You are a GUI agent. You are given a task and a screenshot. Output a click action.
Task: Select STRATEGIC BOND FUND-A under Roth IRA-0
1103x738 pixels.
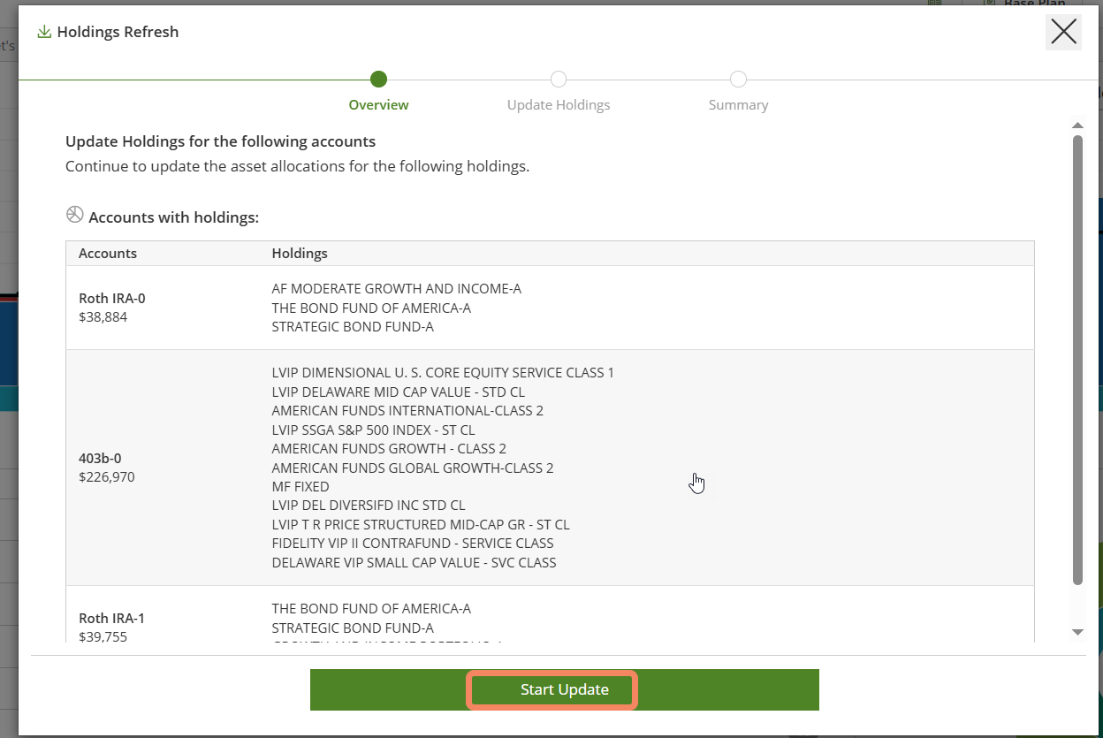[353, 326]
